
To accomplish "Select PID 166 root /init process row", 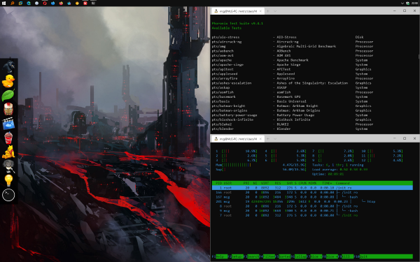I will tap(312, 193).
